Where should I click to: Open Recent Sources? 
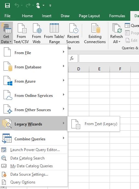[x=73, y=33]
